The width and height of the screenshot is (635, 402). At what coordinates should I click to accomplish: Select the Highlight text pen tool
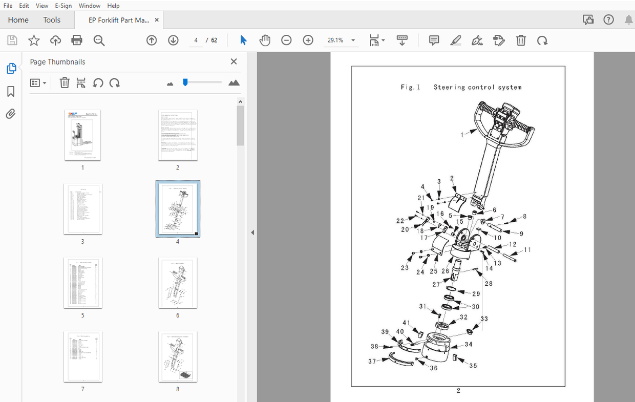pos(456,40)
